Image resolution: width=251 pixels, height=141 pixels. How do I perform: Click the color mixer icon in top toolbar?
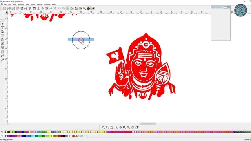click(x=89, y=9)
